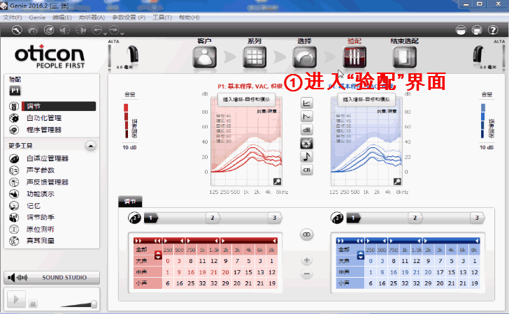
Task: Click the SOUND STUDIO button
Action: click(x=52, y=278)
